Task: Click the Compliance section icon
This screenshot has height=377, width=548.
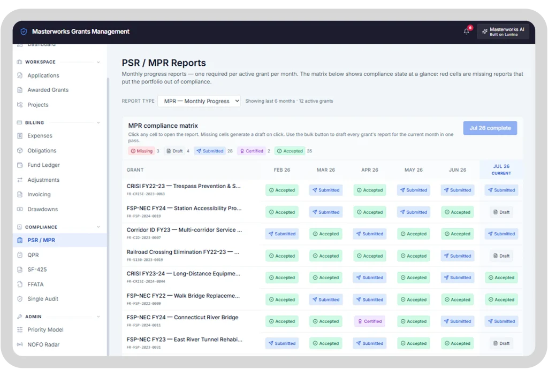Action: point(20,227)
